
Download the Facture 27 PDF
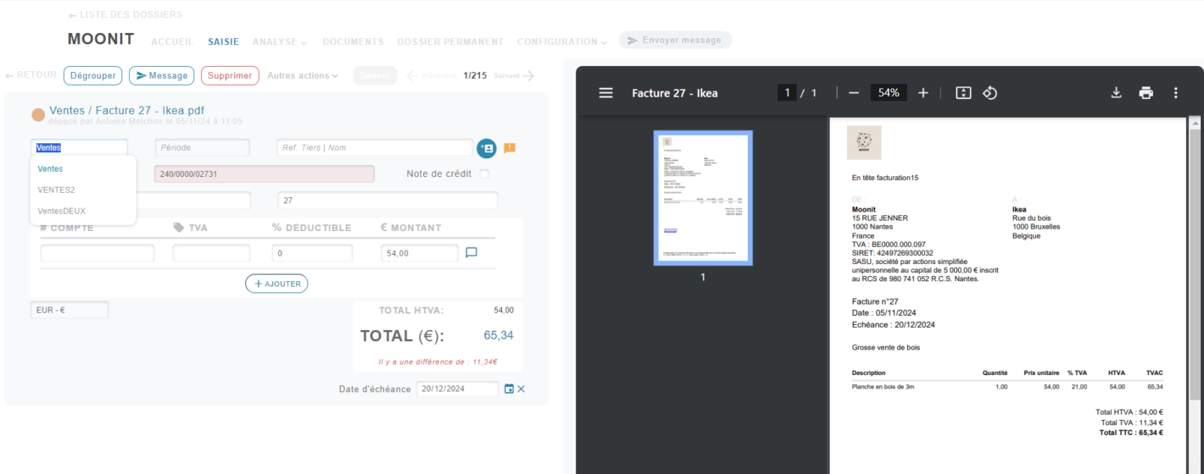(x=1117, y=93)
